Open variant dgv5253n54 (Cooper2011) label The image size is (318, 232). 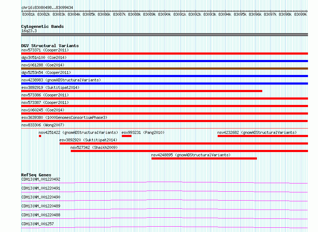(x=46, y=72)
